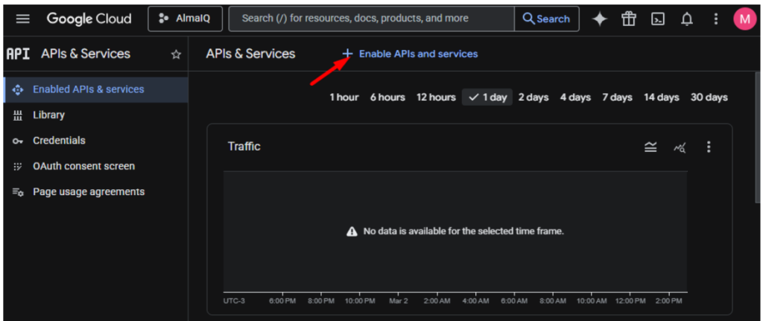
Task: Click the Search button
Action: tap(546, 19)
